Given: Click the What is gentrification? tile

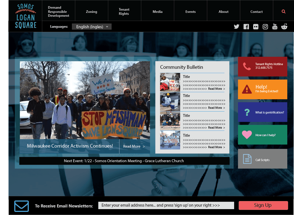Looking at the screenshot, I should [x=262, y=112].
